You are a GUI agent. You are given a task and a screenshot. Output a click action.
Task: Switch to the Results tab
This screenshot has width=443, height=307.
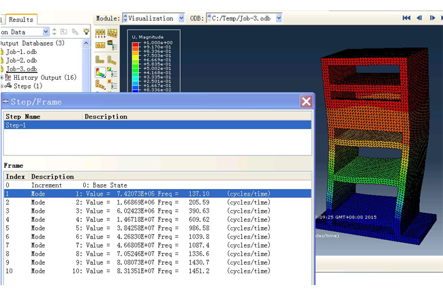20,20
